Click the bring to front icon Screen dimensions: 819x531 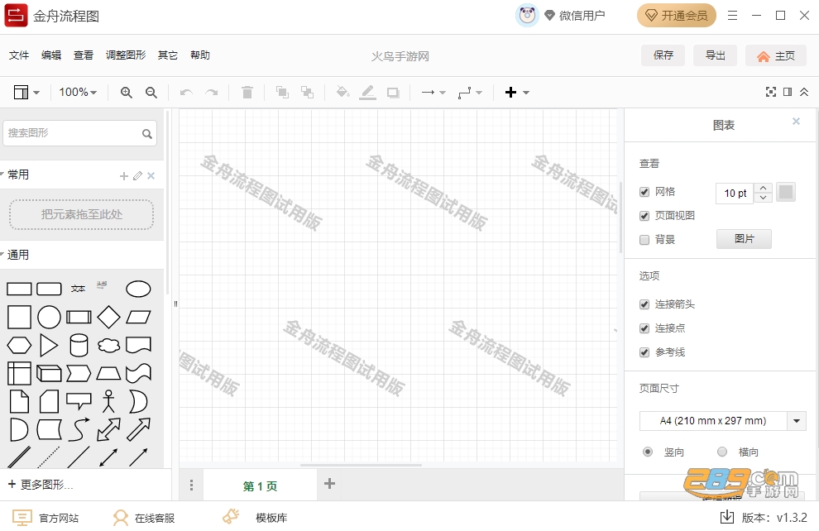tap(282, 93)
